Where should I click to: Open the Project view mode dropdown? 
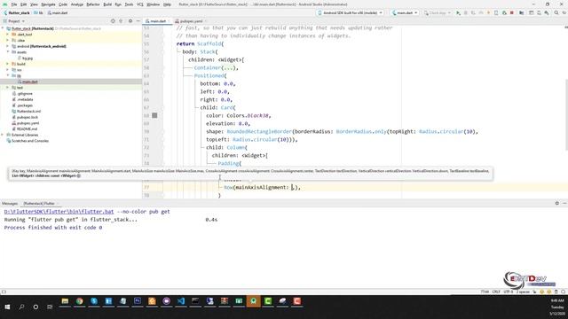14,21
